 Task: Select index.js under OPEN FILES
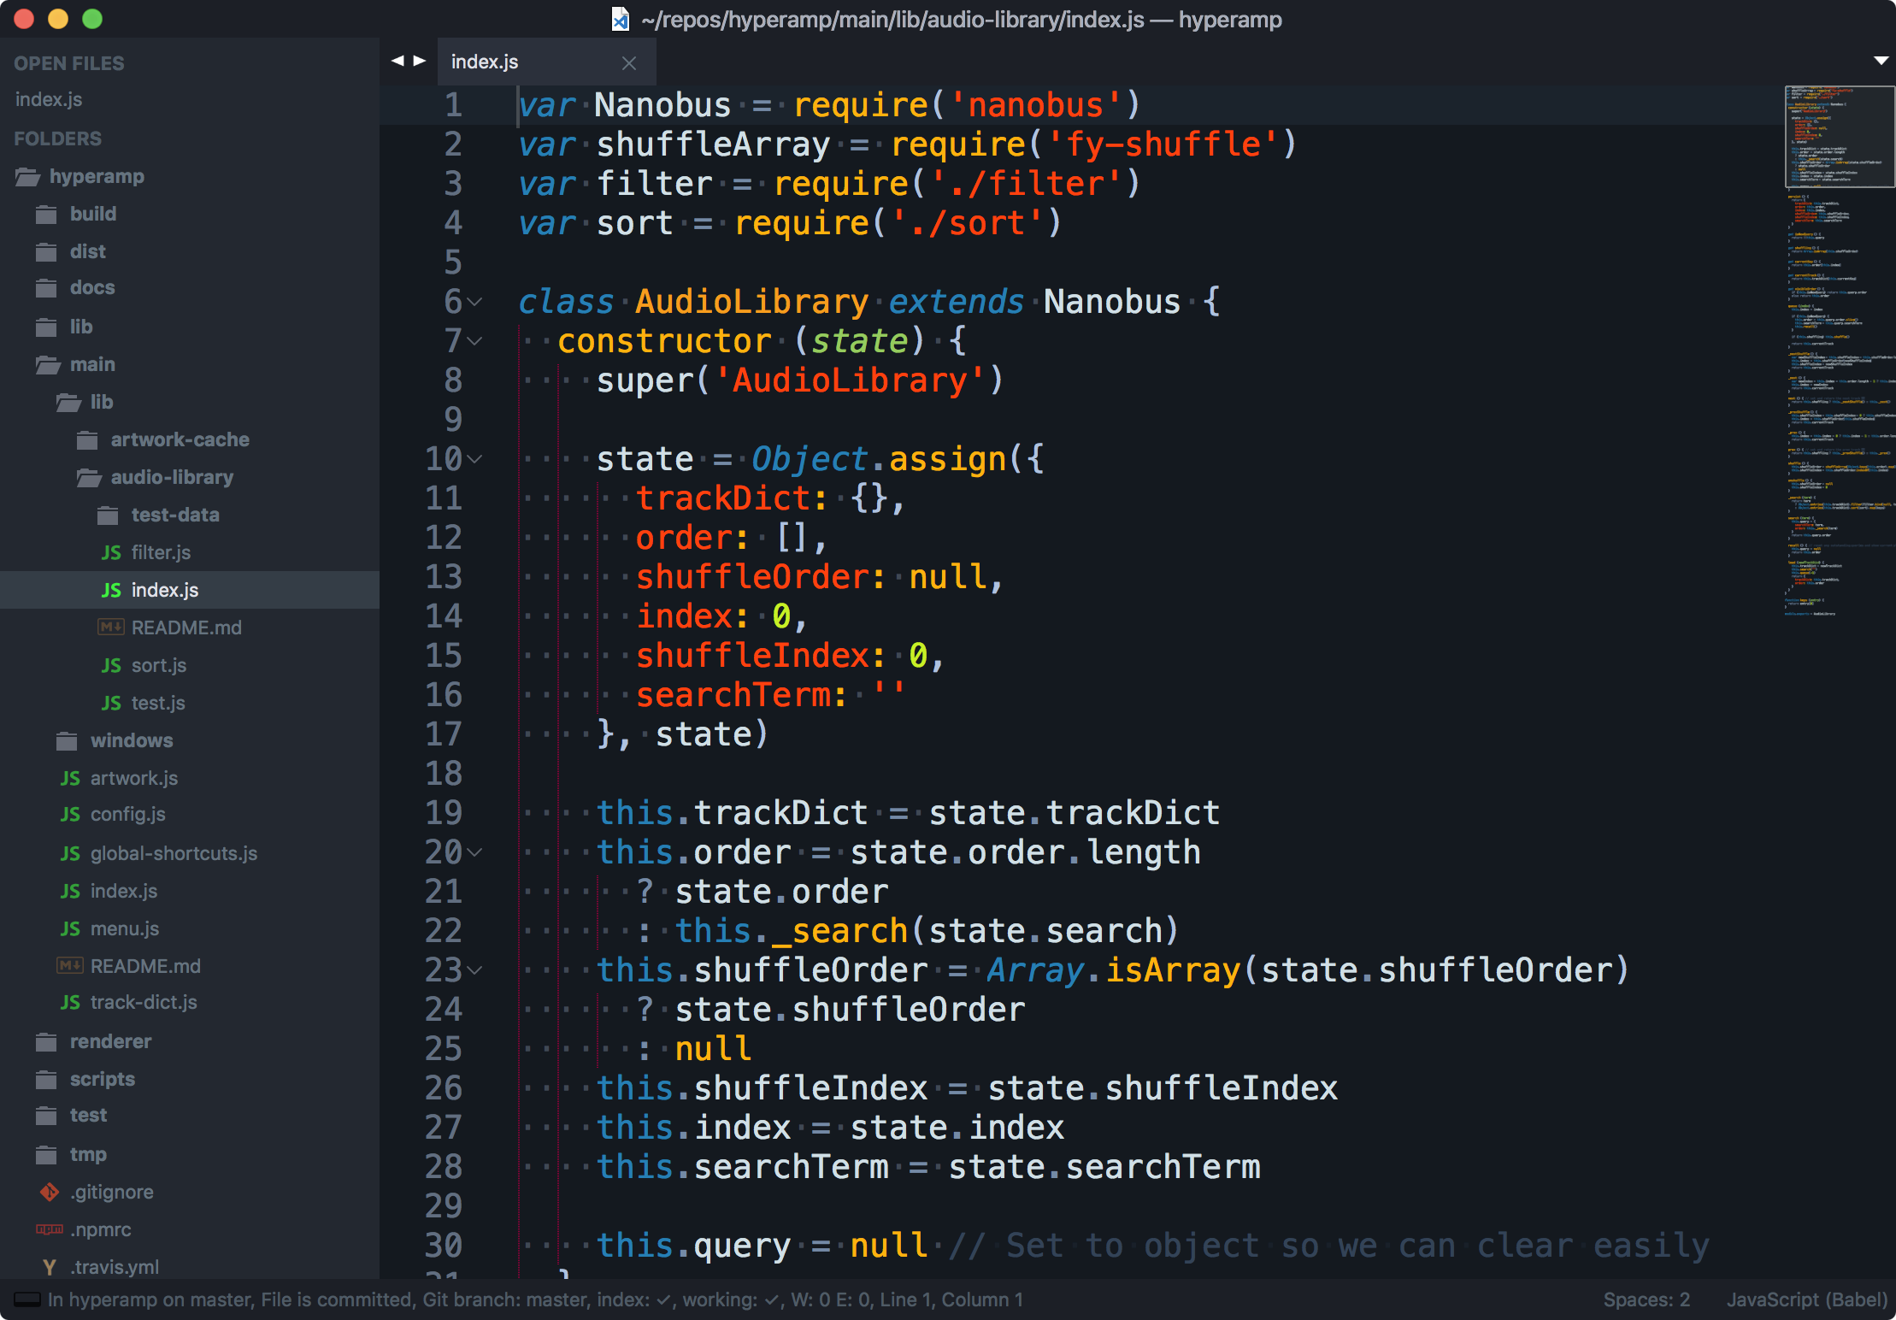[49, 99]
